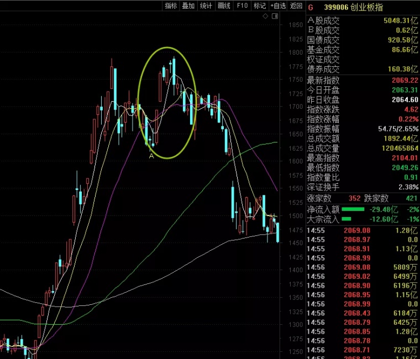
Task: Select 昨日收盘 value 2064.60
Action: [x=405, y=99]
